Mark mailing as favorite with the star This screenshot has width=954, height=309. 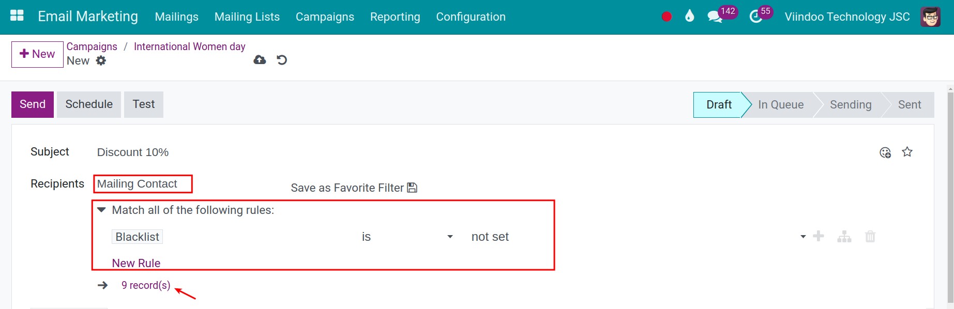[907, 152]
